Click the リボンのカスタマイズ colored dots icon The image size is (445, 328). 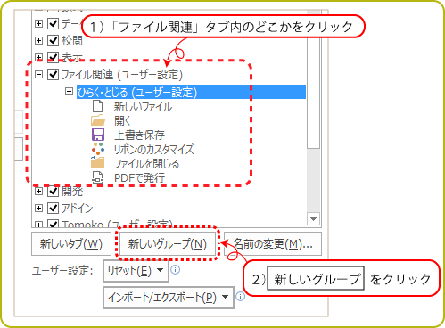pyautogui.click(x=98, y=149)
